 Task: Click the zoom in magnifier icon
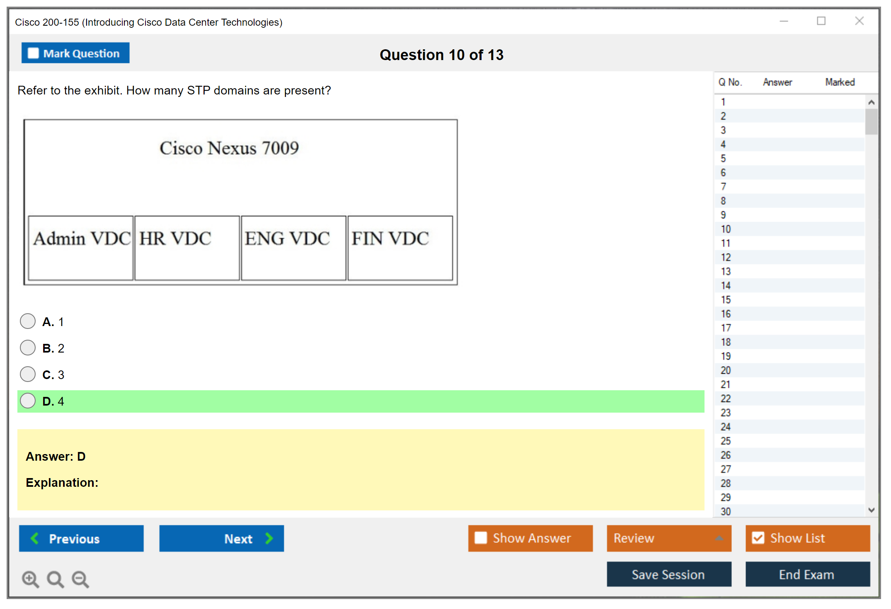pos(30,579)
